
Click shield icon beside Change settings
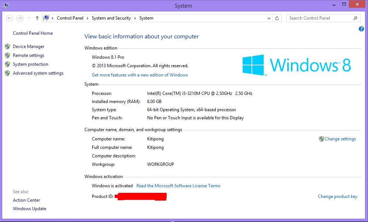321,139
